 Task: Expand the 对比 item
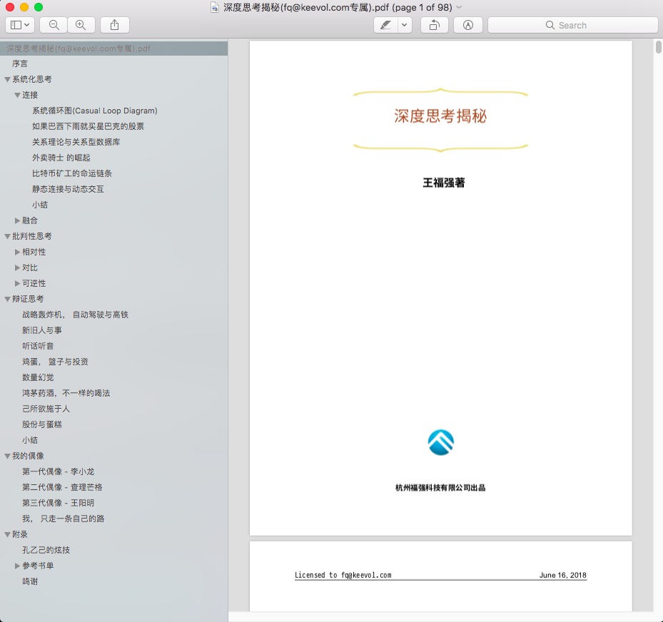(17, 267)
